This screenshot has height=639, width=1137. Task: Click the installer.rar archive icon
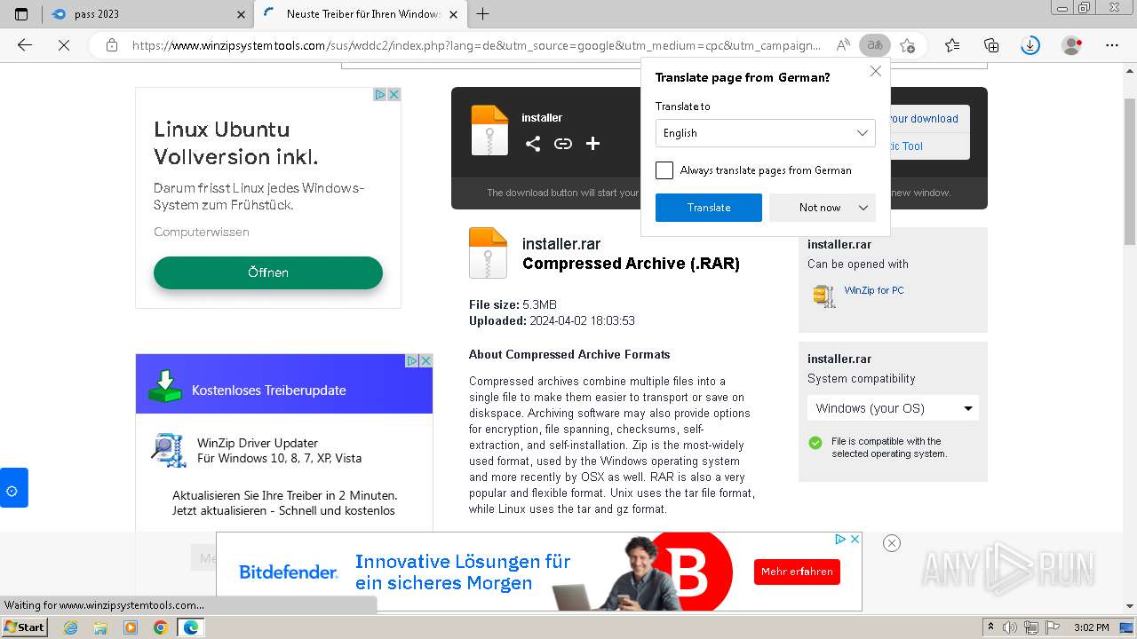[x=488, y=253]
